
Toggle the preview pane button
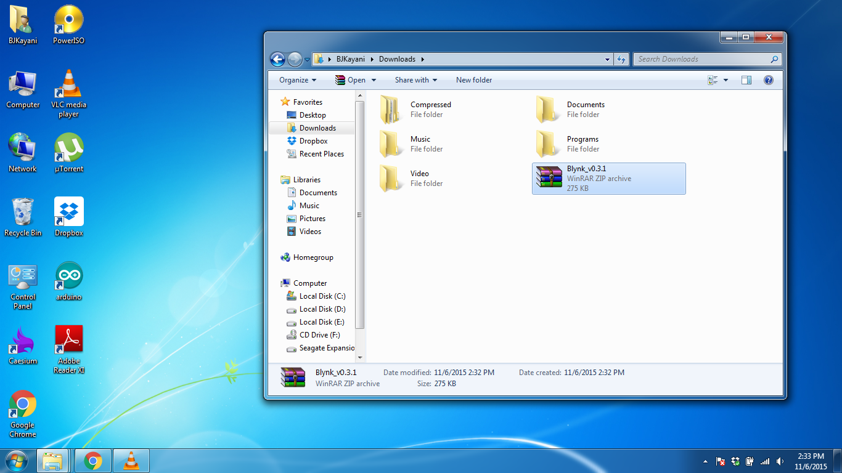point(746,80)
